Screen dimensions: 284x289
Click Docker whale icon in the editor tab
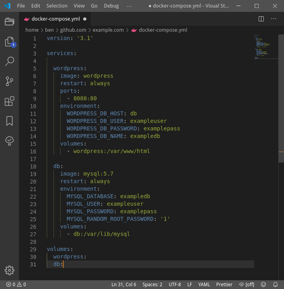[27, 19]
